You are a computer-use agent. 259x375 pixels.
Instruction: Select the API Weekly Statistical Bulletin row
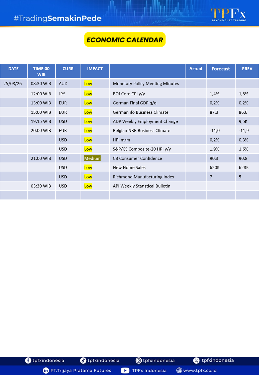[129, 186]
